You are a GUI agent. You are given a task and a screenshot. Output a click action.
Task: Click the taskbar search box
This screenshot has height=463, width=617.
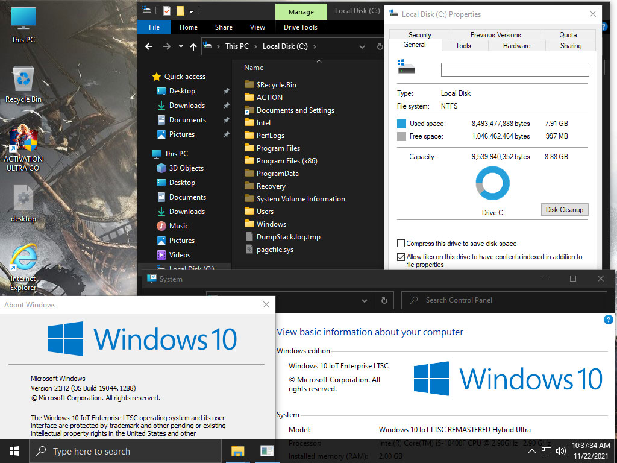[x=125, y=451]
